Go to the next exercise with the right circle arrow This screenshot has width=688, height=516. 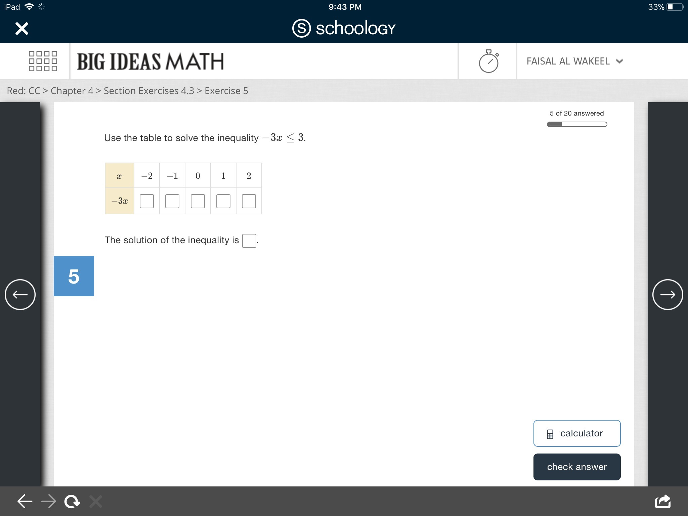coord(668,295)
